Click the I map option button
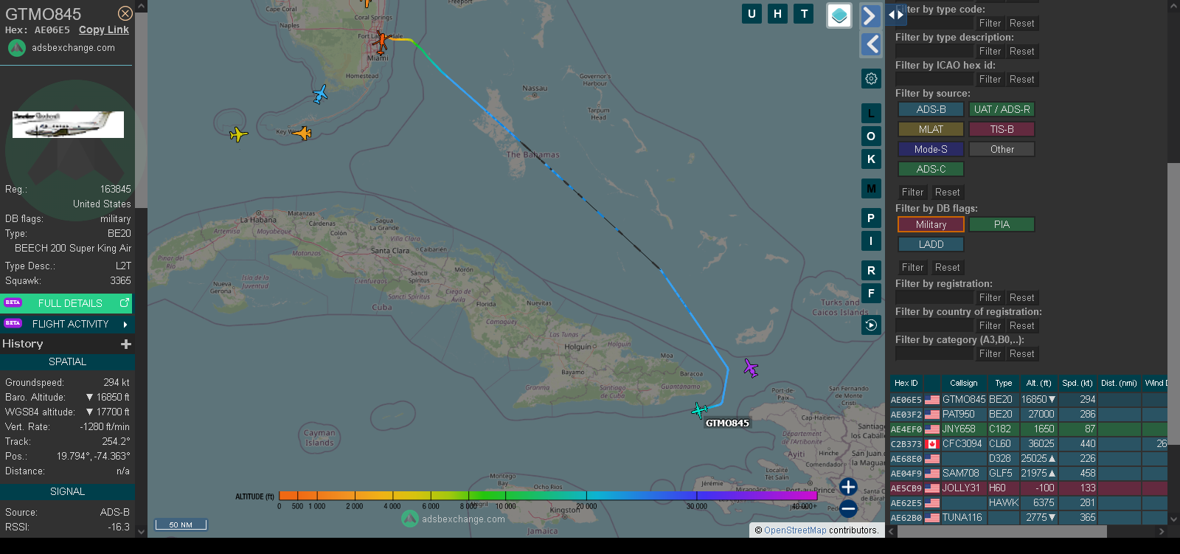The image size is (1180, 554). (x=871, y=240)
